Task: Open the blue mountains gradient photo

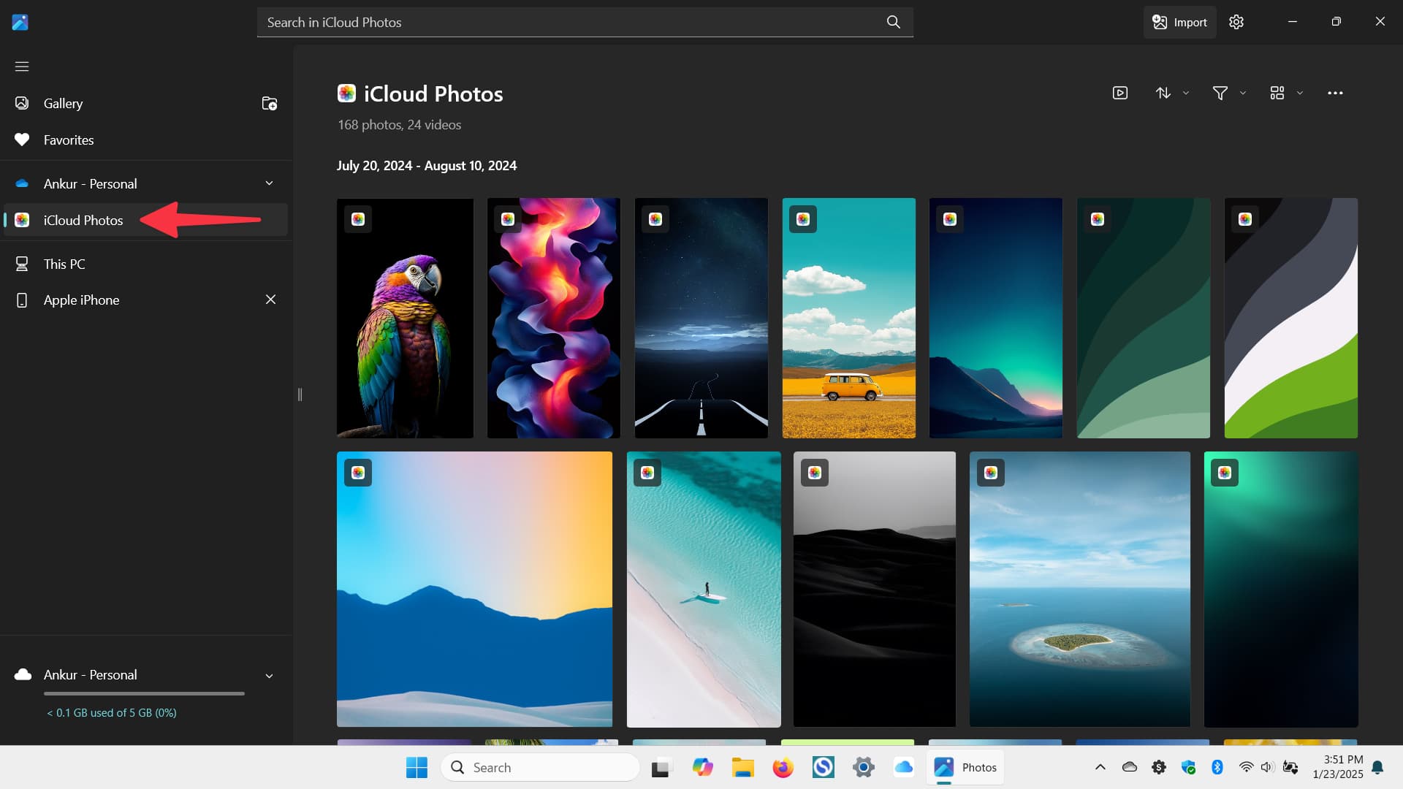Action: (x=474, y=589)
